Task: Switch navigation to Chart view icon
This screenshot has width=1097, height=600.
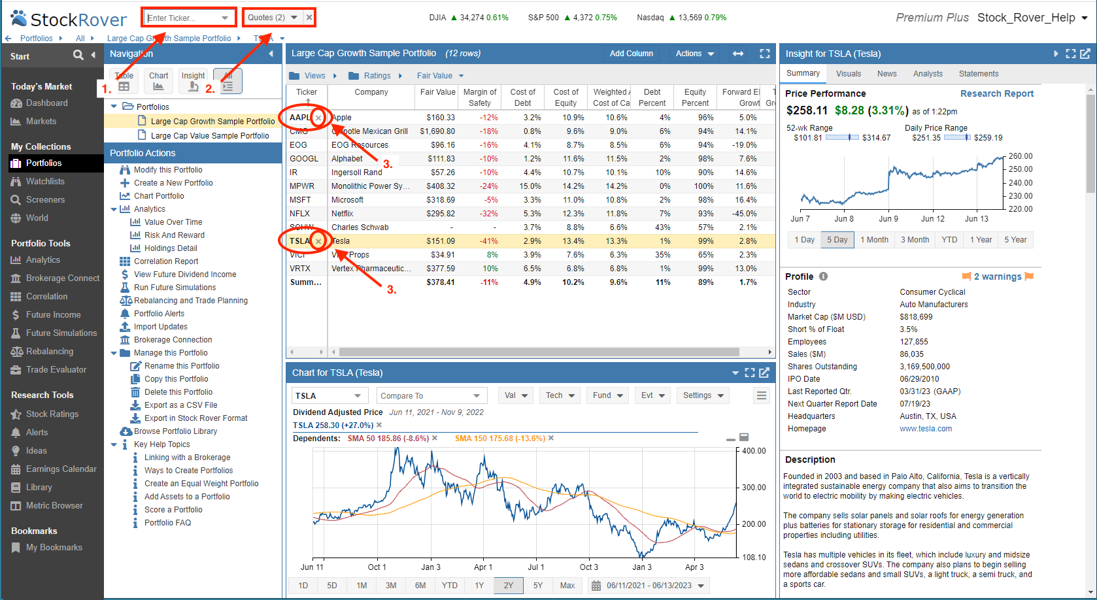Action: 158,81
